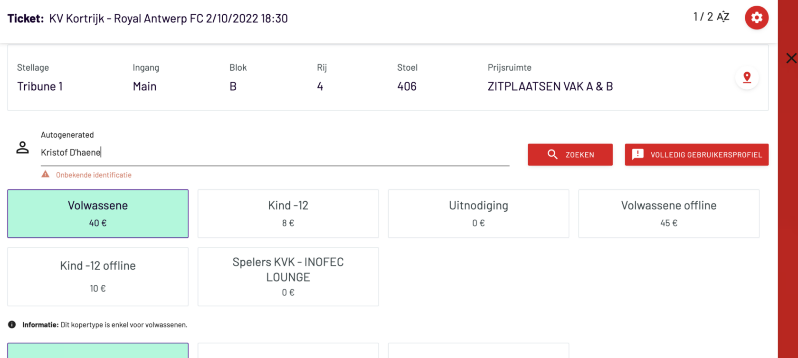Viewport: 798px width, 358px height.
Task: Click the person icon beside the name field
Action: point(22,148)
